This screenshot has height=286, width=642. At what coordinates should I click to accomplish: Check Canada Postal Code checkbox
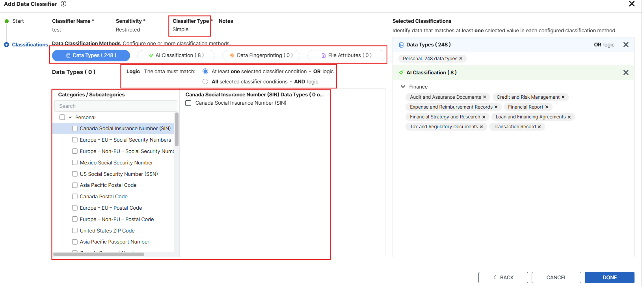[75, 197]
